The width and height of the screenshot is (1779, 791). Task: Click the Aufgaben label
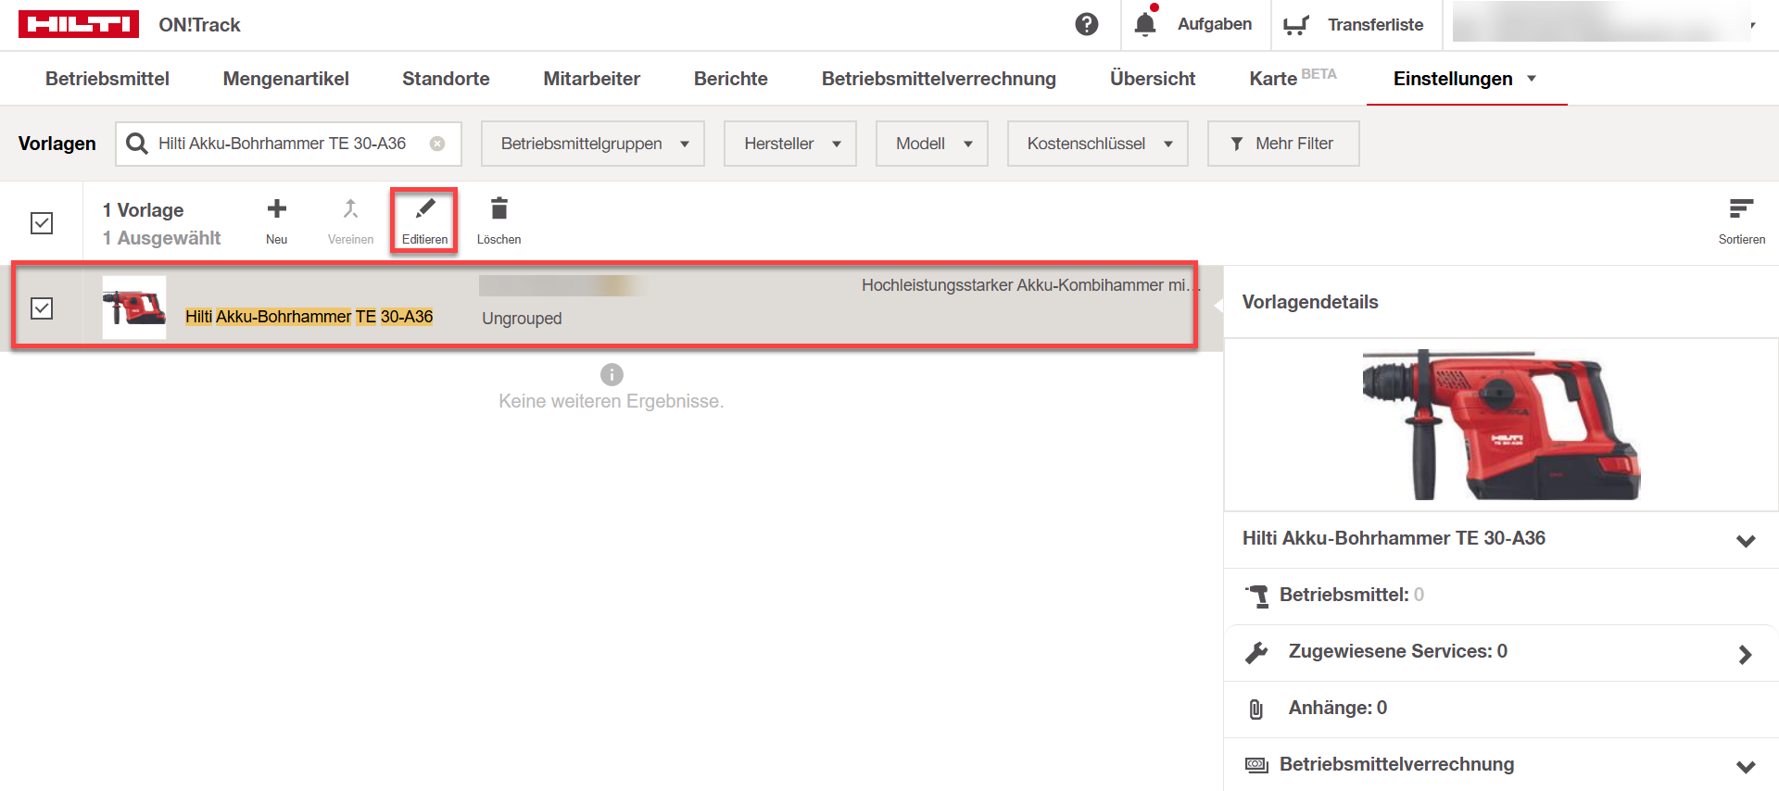click(x=1215, y=24)
